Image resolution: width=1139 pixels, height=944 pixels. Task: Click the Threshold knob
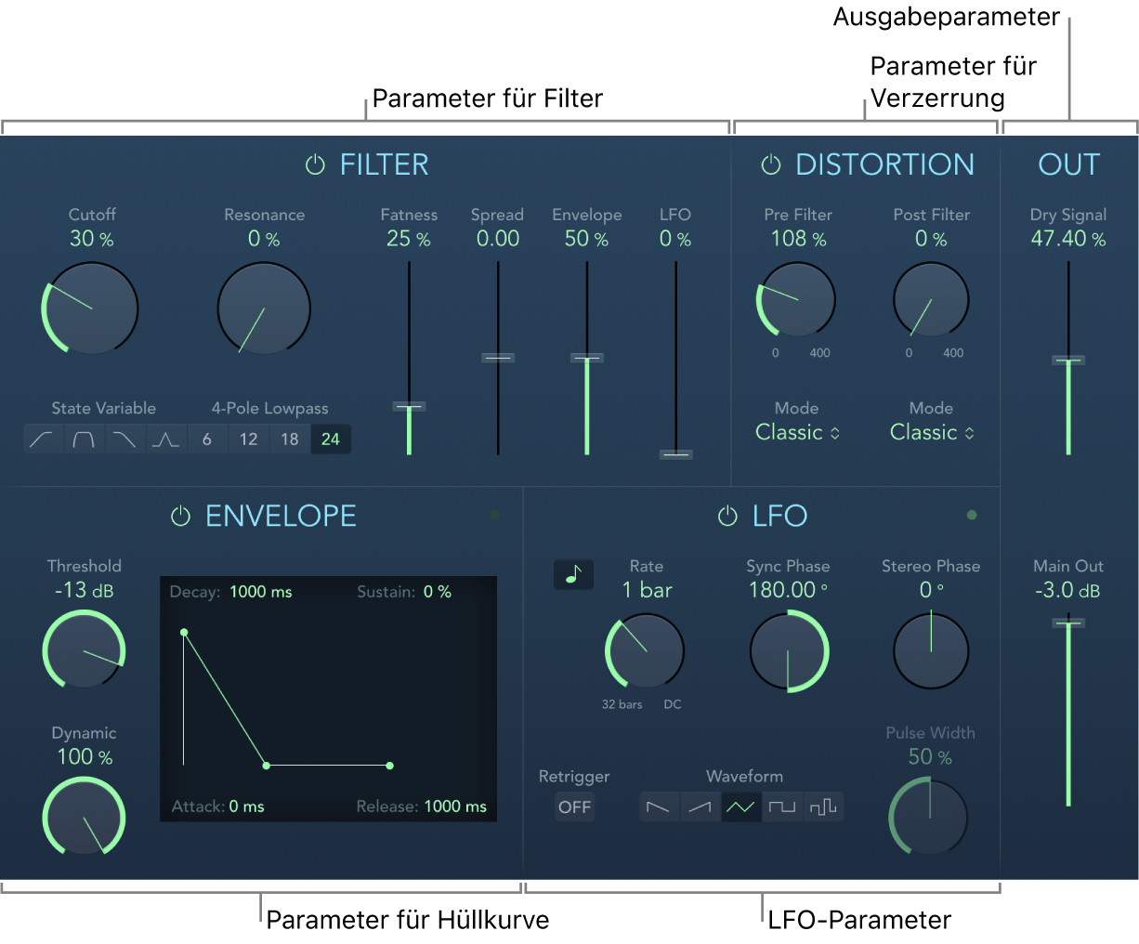84,649
